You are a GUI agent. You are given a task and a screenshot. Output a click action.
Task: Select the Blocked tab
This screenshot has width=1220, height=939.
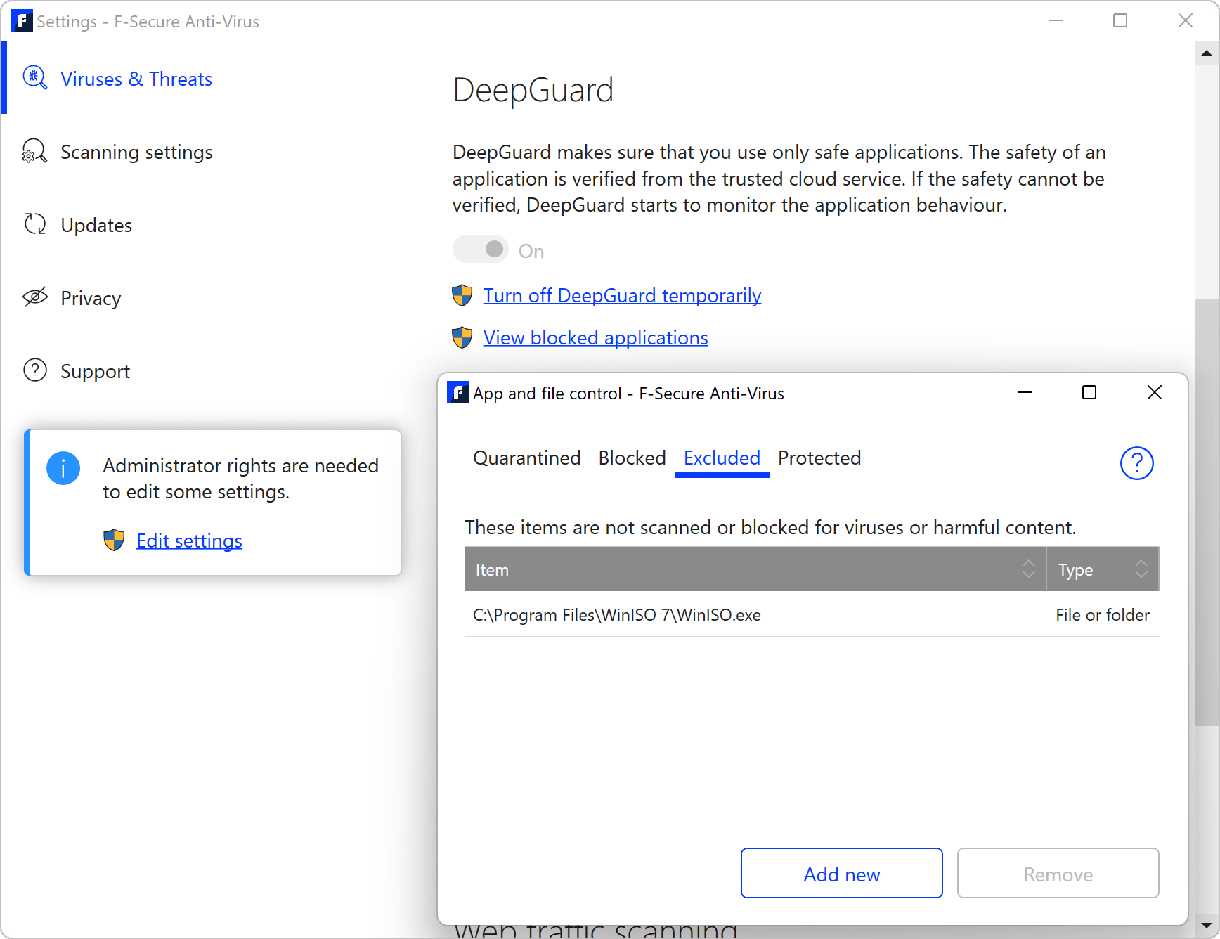click(631, 458)
